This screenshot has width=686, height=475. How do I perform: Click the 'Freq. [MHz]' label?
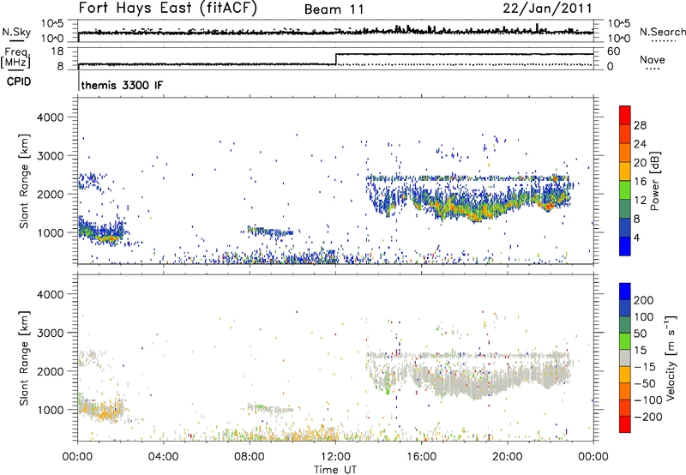[x=15, y=58]
